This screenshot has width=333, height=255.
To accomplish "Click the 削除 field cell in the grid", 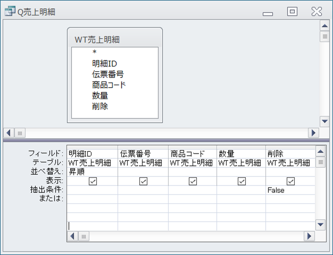I will 290,154.
